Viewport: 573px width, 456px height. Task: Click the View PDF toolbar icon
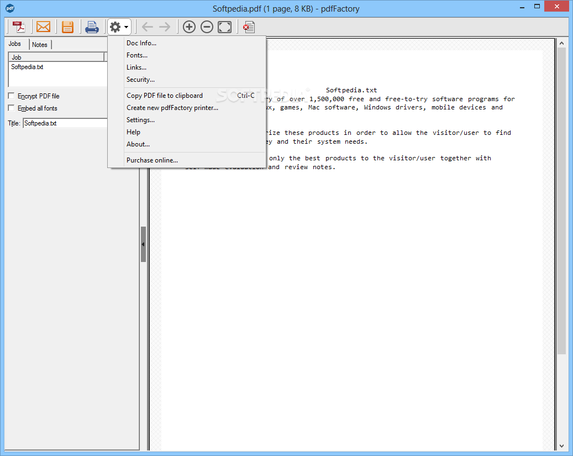[x=19, y=27]
